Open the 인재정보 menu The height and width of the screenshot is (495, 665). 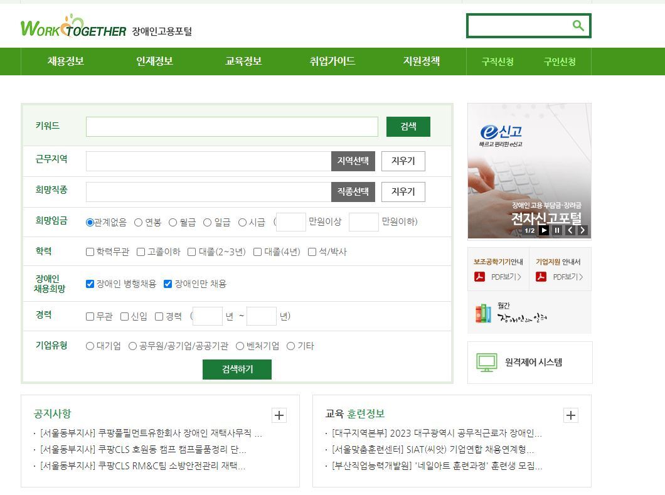click(155, 61)
